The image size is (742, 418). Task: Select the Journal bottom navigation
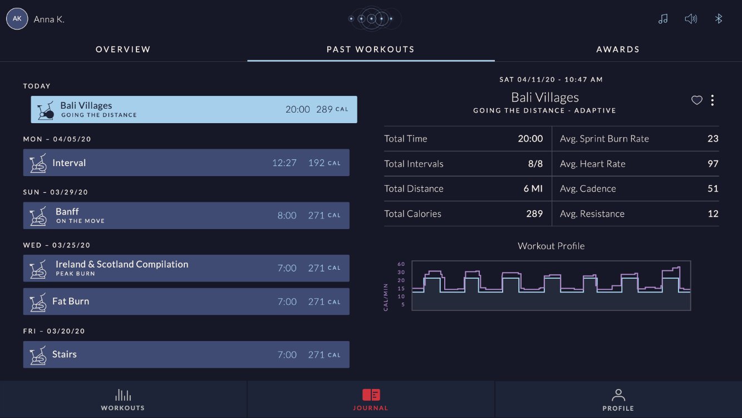[x=371, y=400]
